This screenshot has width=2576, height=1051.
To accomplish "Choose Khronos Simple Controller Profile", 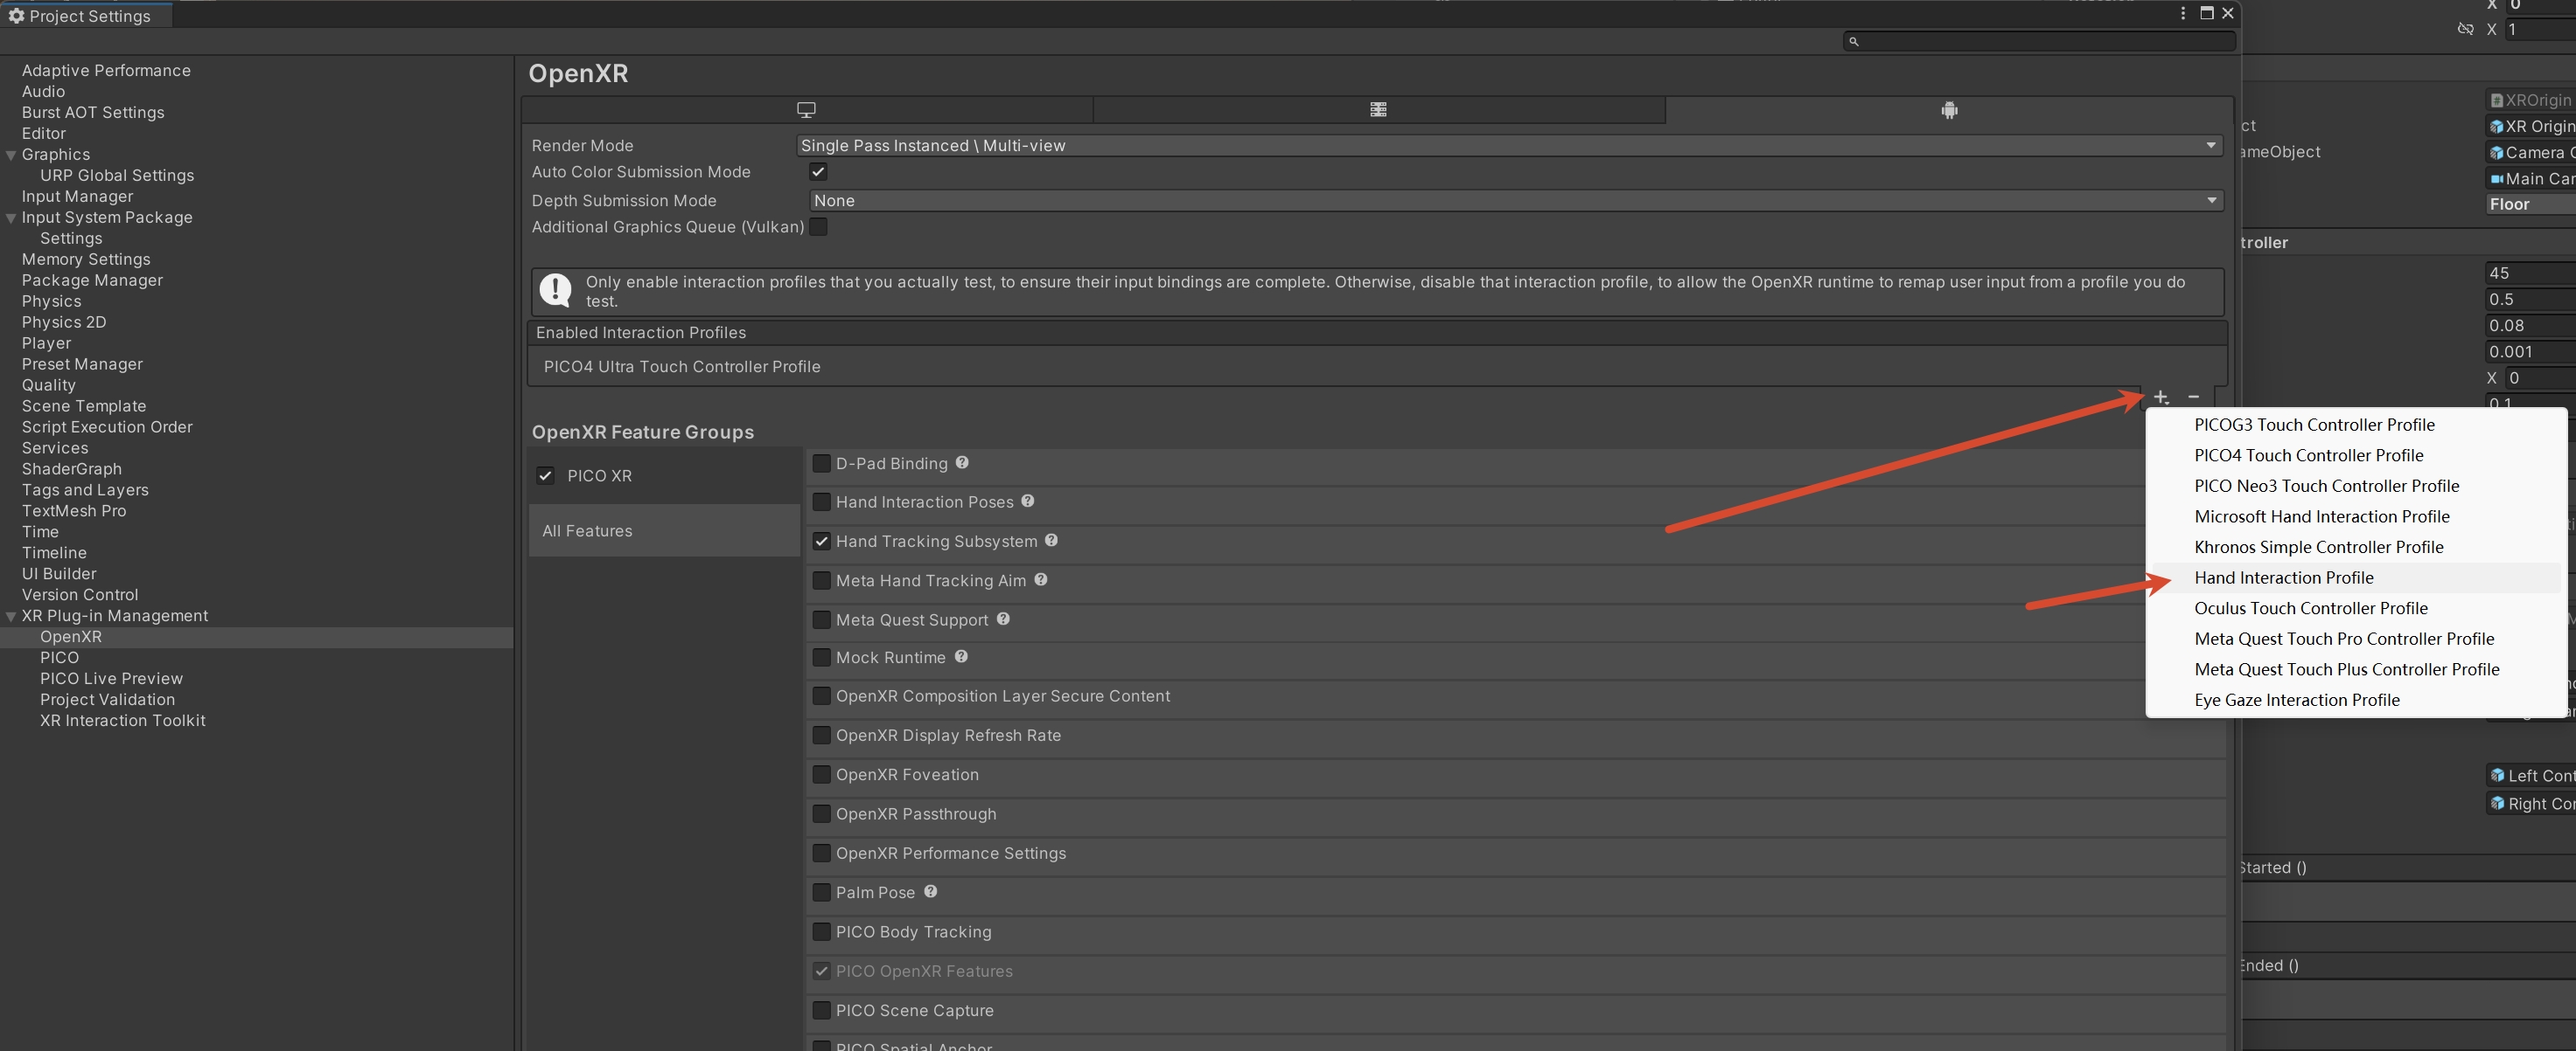I will pos(2355,548).
